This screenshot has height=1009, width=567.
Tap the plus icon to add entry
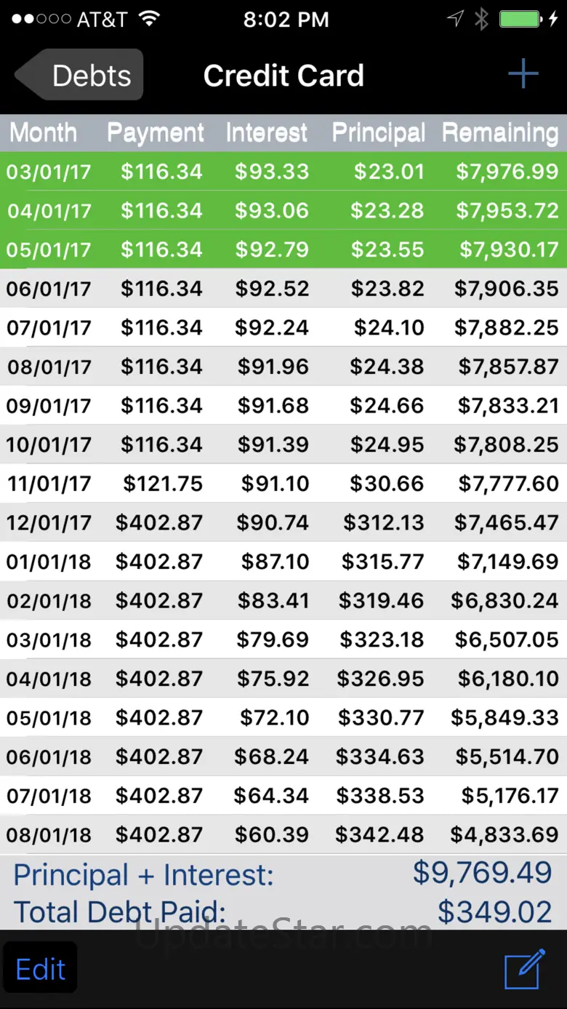coord(523,74)
